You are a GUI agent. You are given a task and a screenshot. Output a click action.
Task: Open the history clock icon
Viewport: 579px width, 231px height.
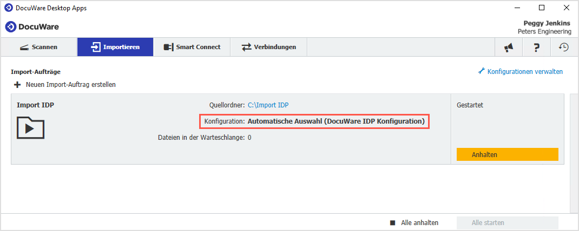click(563, 47)
